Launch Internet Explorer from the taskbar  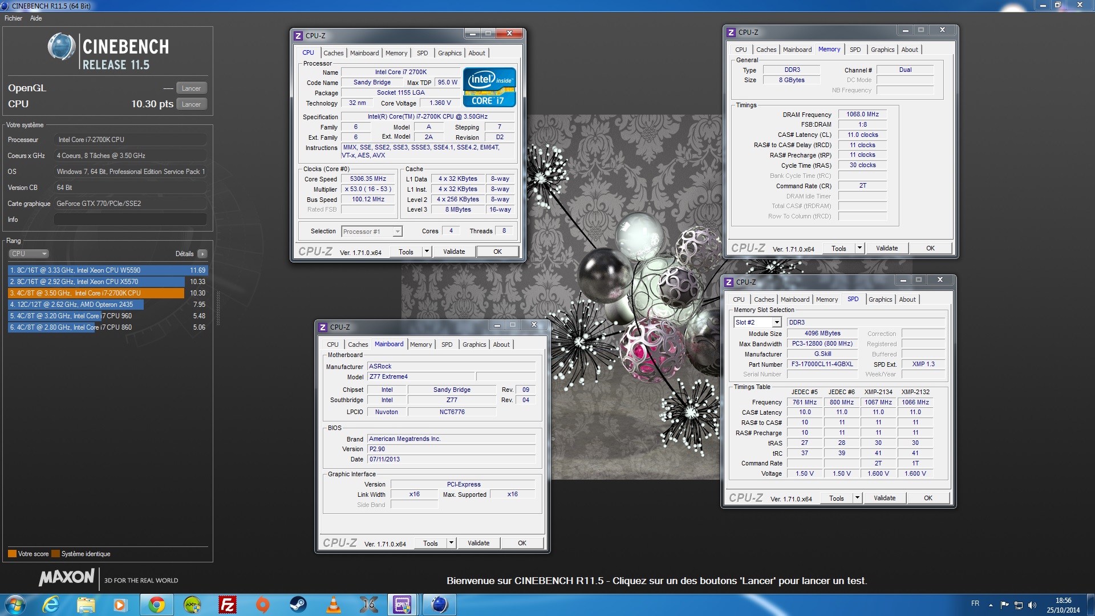(x=51, y=605)
